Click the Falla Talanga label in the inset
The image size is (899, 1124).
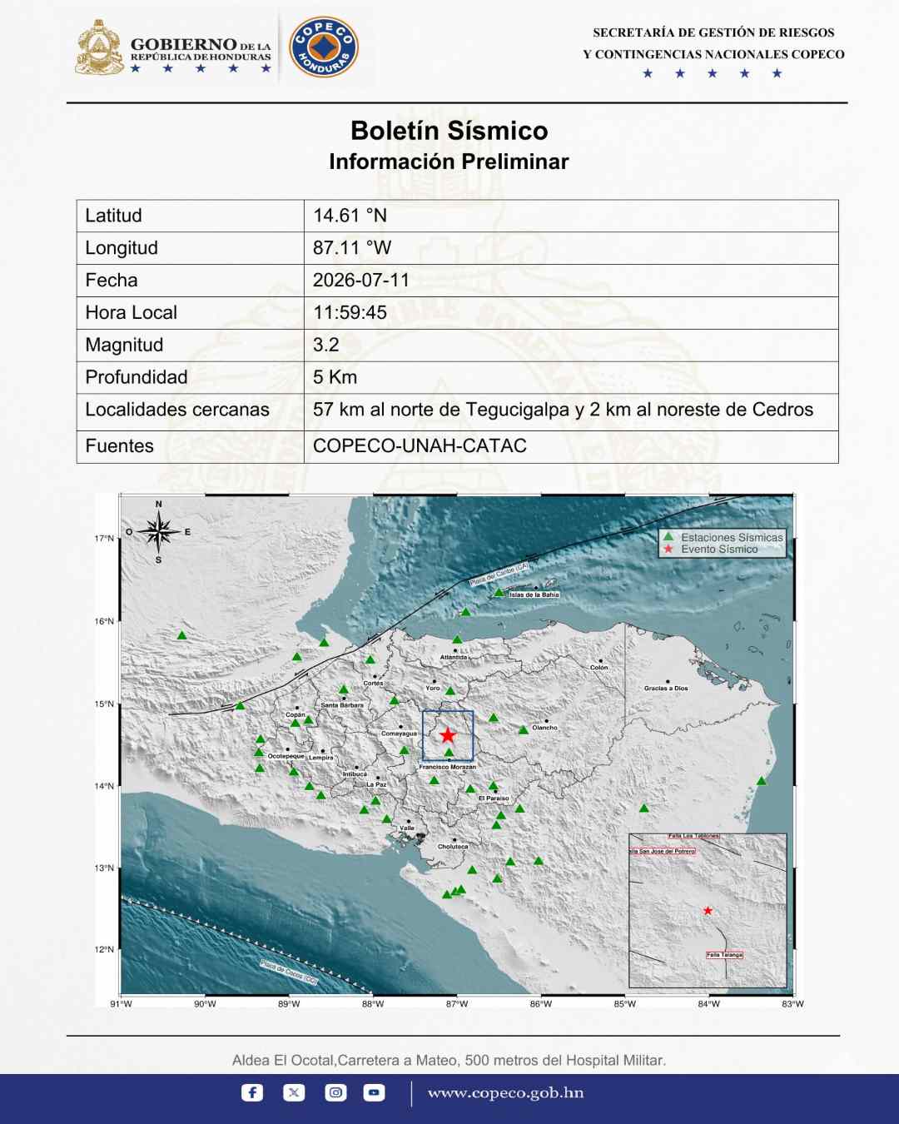[724, 955]
